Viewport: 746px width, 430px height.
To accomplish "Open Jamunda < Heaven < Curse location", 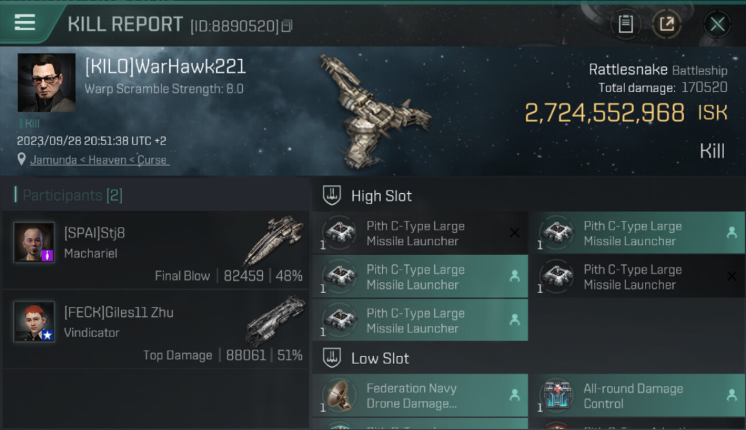I will (x=99, y=160).
